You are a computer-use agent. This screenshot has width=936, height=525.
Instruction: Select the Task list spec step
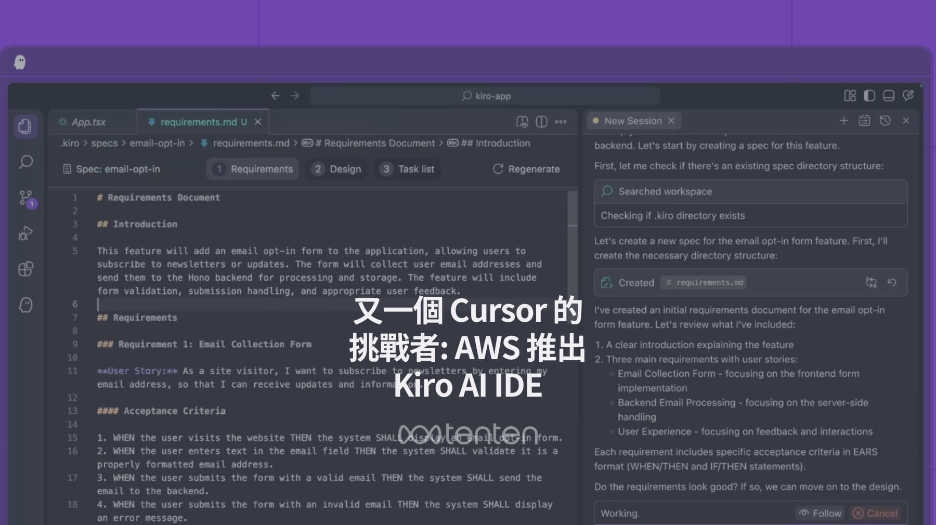click(408, 169)
